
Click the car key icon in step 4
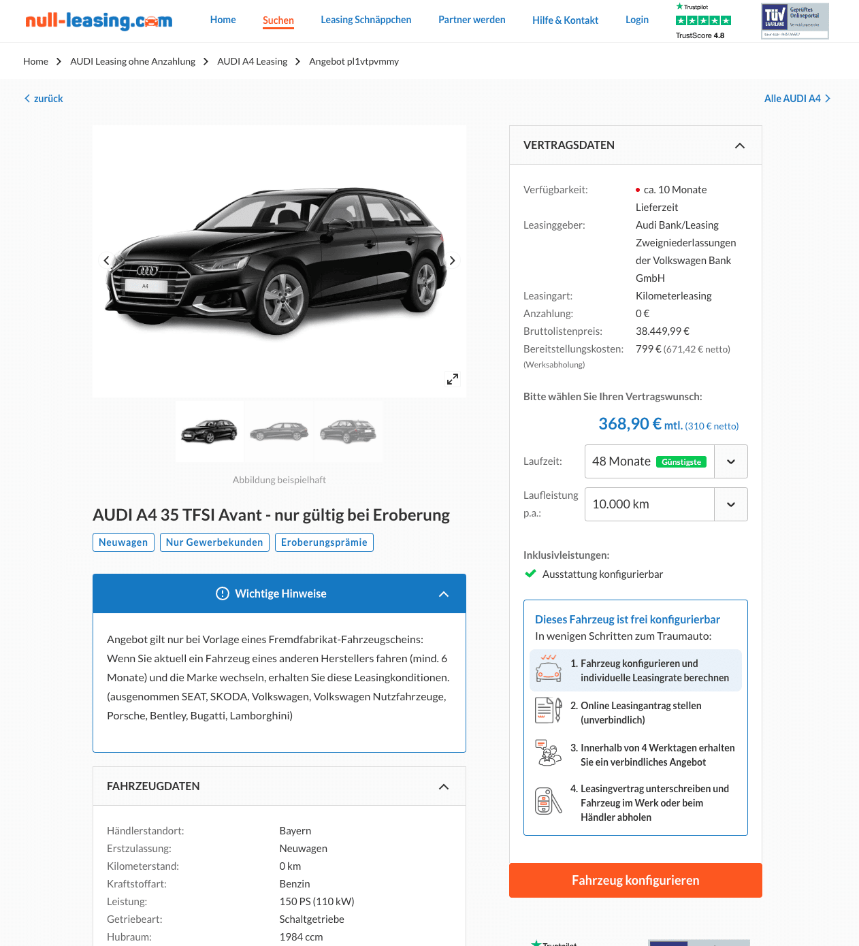point(549,801)
